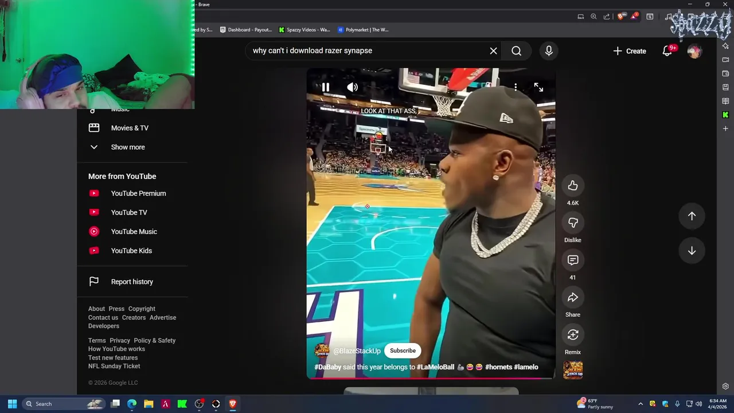The width and height of the screenshot is (734, 413).
Task: Open the Copyright footer link
Action: click(142, 309)
